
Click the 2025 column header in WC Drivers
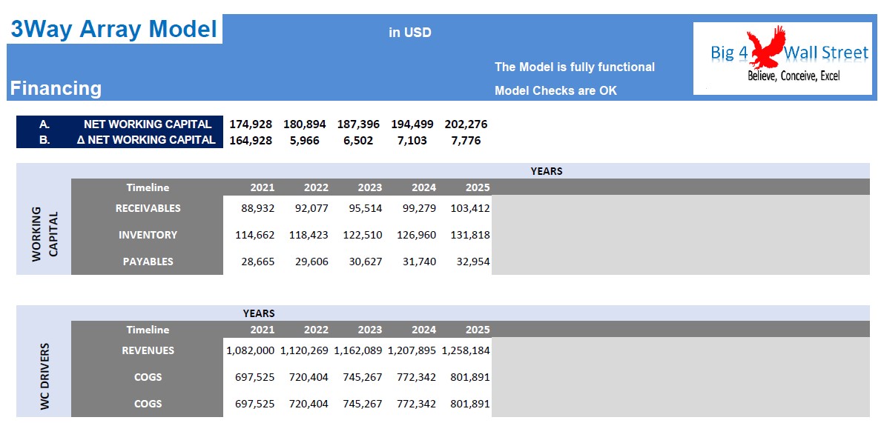(x=477, y=330)
